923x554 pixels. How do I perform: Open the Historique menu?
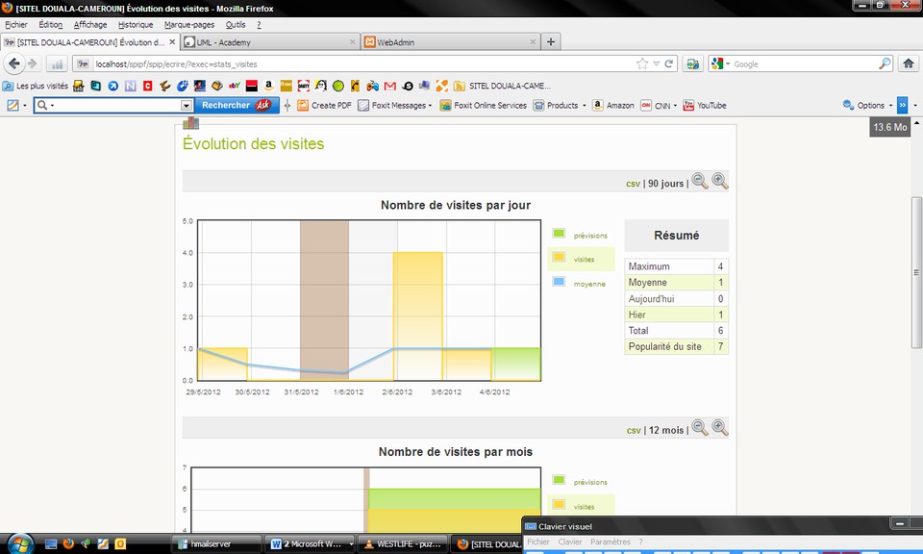tap(135, 24)
